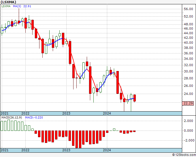Click the 34.00 price axis label

tap(189, 59)
